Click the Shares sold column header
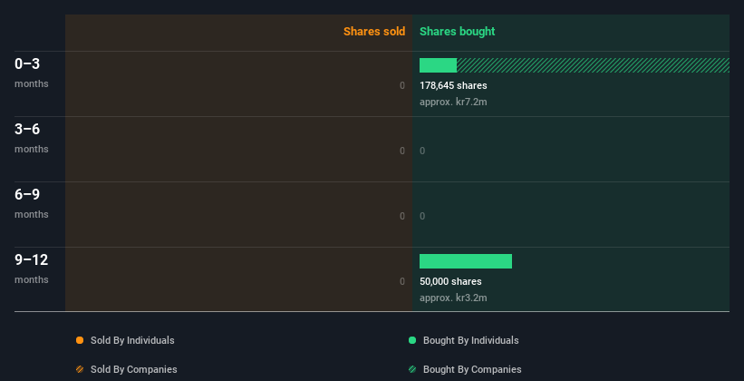The height and width of the screenshot is (381, 744). [374, 32]
